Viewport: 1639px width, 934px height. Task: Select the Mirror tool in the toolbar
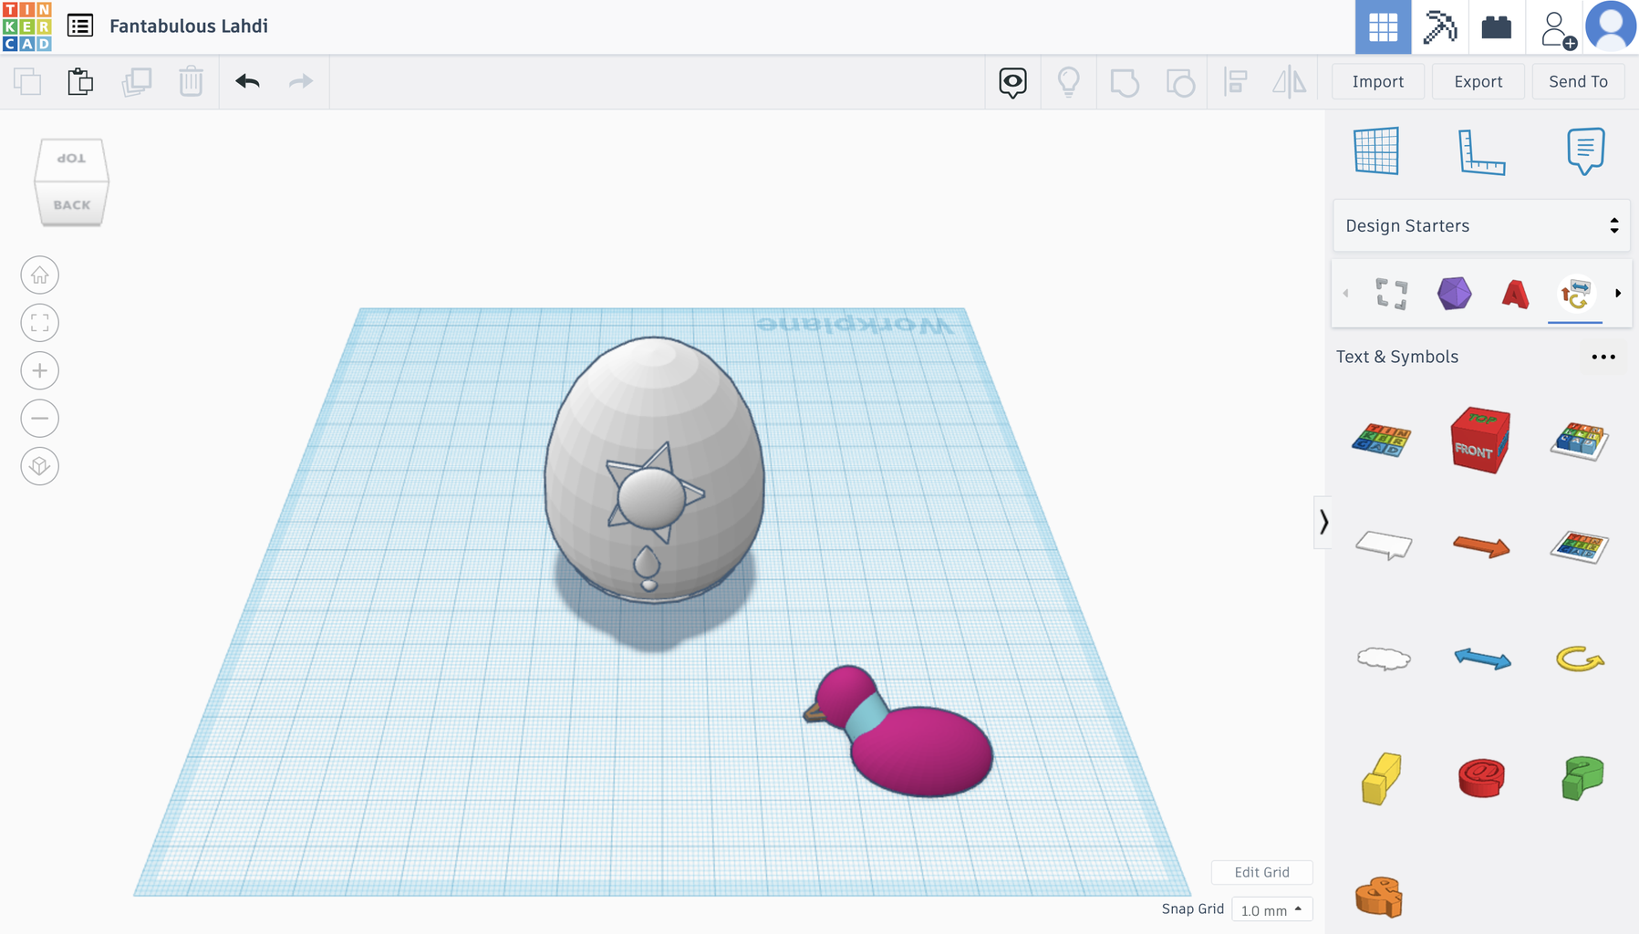pos(1291,82)
